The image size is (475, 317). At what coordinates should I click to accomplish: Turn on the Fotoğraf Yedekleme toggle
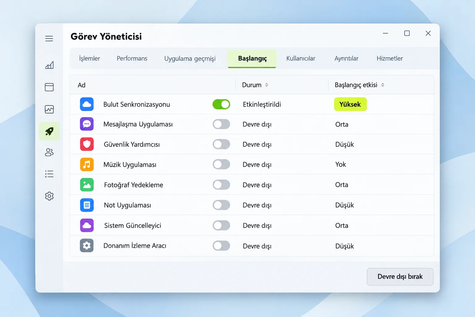click(221, 185)
